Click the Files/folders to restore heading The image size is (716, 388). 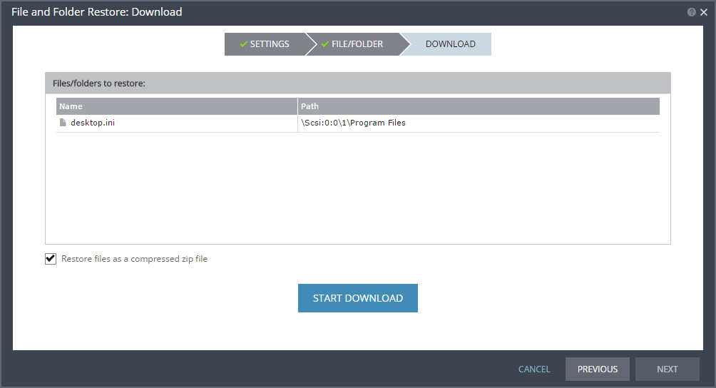coord(99,83)
